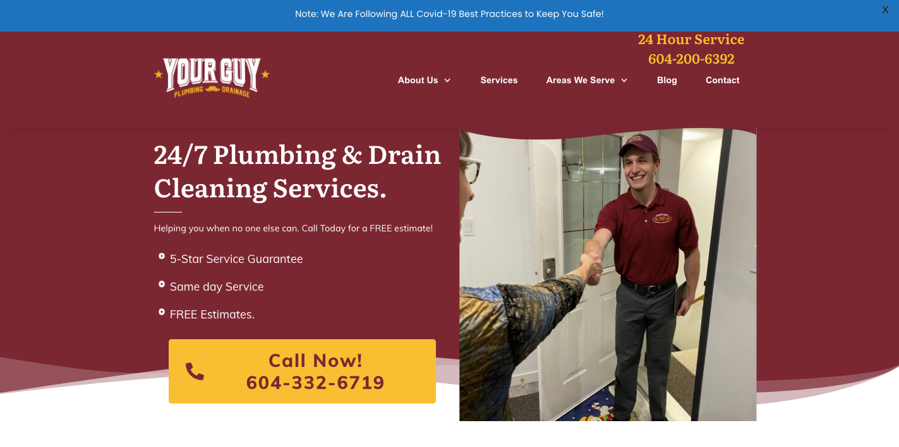Click the 5-Star Service Guarantee bullet icon
The height and width of the screenshot is (447, 899).
tap(162, 256)
